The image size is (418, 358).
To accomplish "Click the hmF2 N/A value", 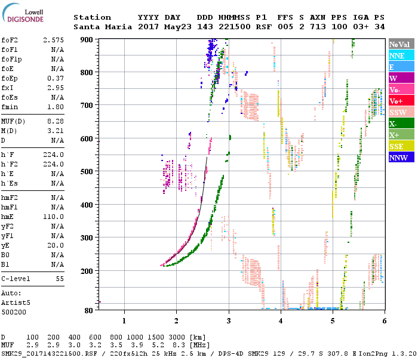I will [x=58, y=197].
